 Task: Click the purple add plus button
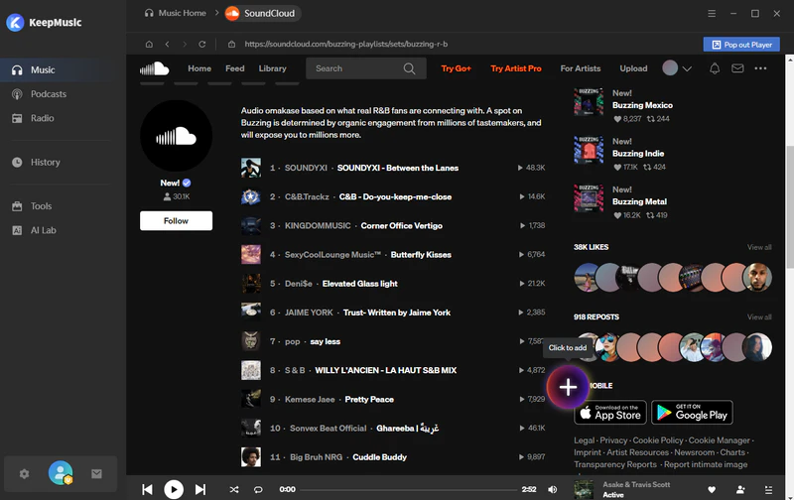tap(568, 387)
